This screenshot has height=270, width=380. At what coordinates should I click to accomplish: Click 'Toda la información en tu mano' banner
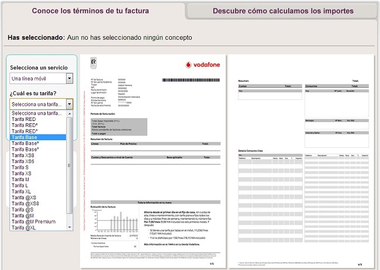click(x=156, y=202)
